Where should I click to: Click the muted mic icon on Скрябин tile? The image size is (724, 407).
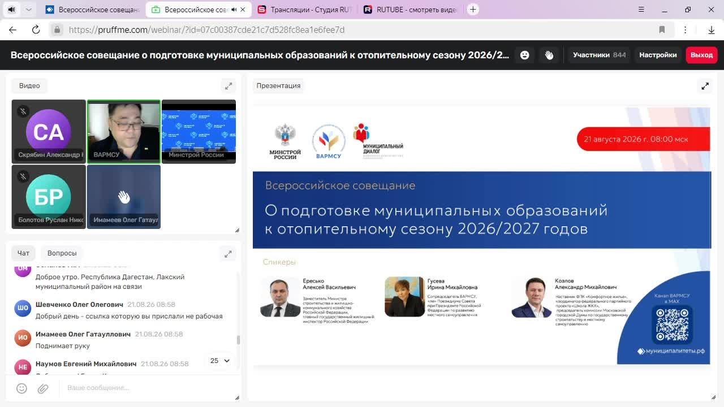(23, 111)
